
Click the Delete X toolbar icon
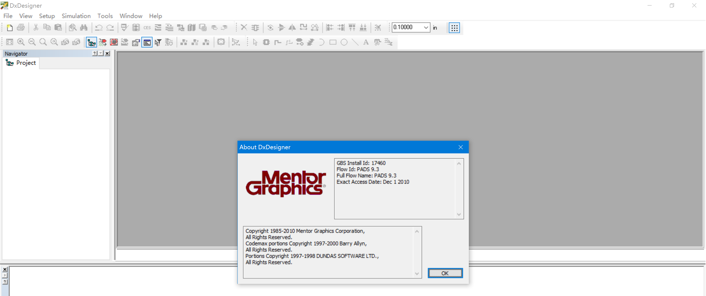coord(244,28)
